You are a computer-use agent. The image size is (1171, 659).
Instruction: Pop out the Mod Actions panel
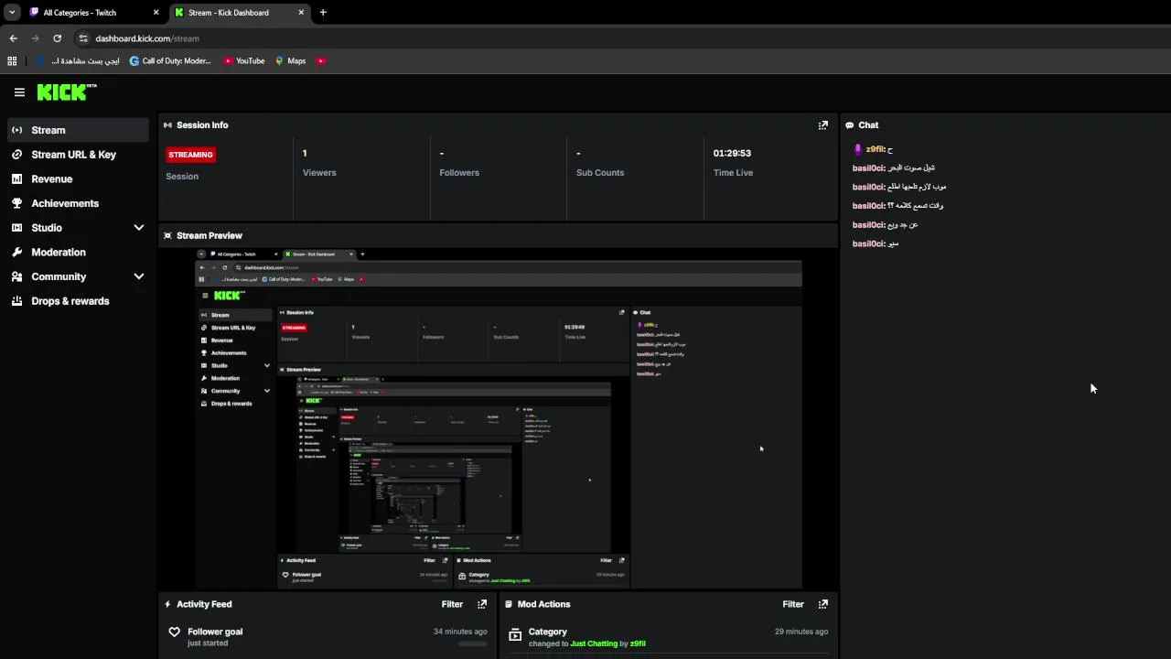(822, 604)
